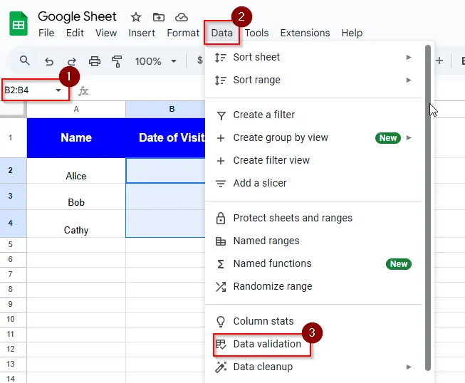Image resolution: width=465 pixels, height=383 pixels.
Task: Click the slicer icon
Action: (221, 184)
